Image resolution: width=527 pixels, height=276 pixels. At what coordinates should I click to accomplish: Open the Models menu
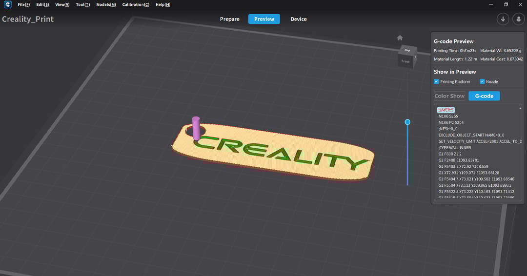[106, 5]
